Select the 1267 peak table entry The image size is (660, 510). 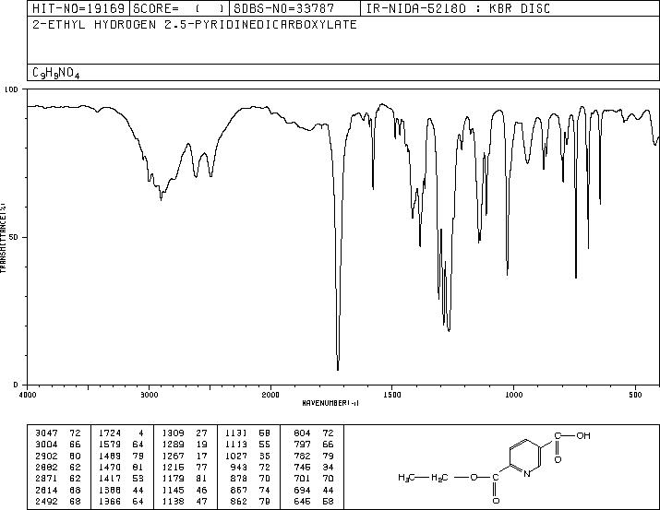click(185, 456)
